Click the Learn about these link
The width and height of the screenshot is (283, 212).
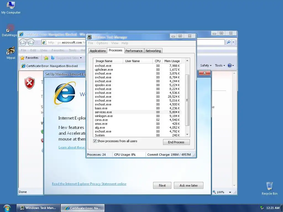tap(72, 147)
